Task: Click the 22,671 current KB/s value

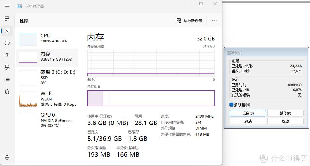Action: tap(296, 71)
